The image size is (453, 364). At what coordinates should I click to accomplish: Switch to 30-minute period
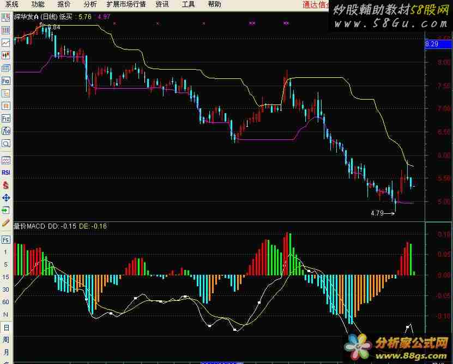[6, 289]
